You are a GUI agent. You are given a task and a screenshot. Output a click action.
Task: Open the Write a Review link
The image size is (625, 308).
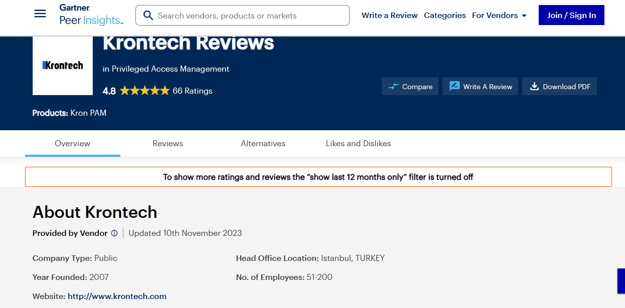[x=390, y=16]
